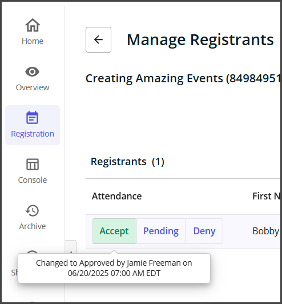Screen dimensions: 282x304
Task: Click the Changed to Approved tooltip text
Action: (114, 268)
